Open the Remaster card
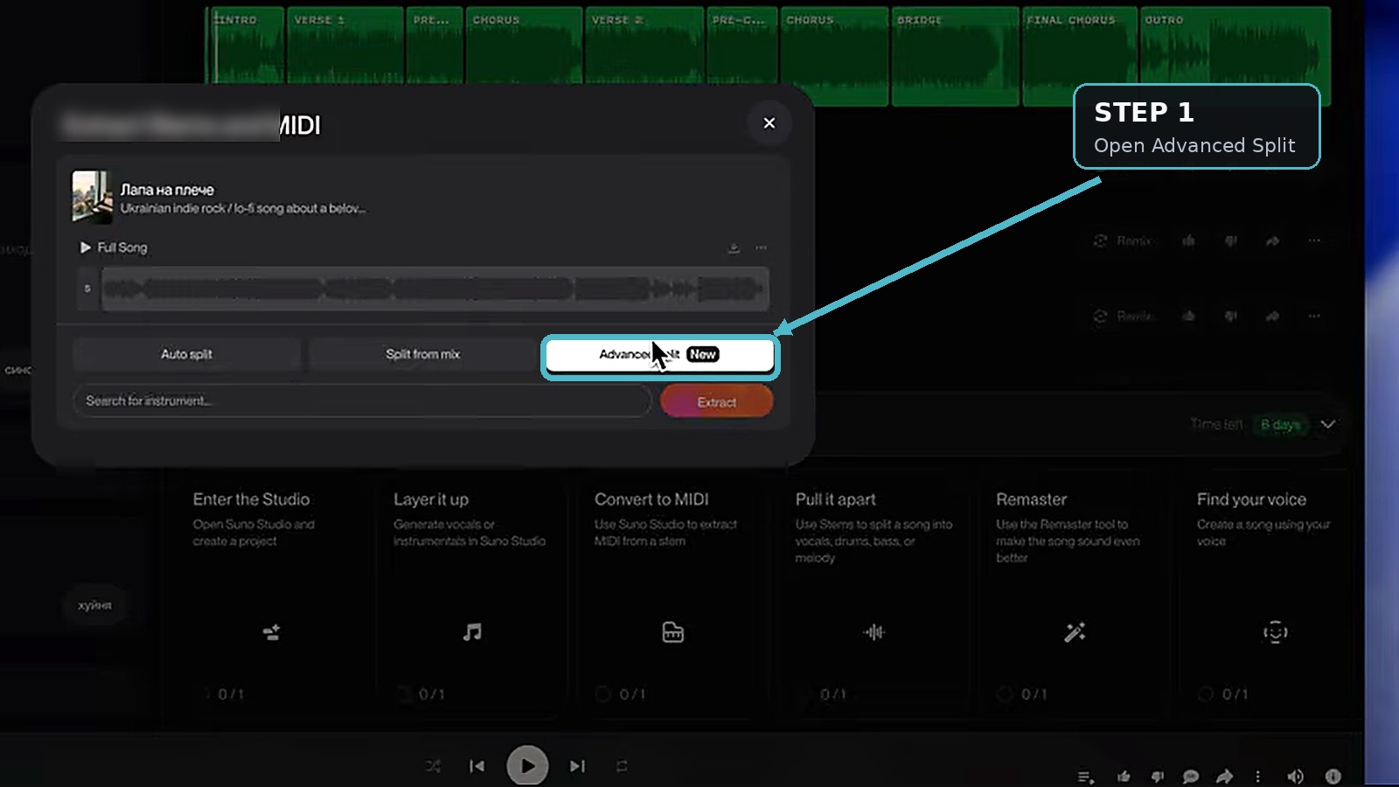The image size is (1399, 787). 1075,595
